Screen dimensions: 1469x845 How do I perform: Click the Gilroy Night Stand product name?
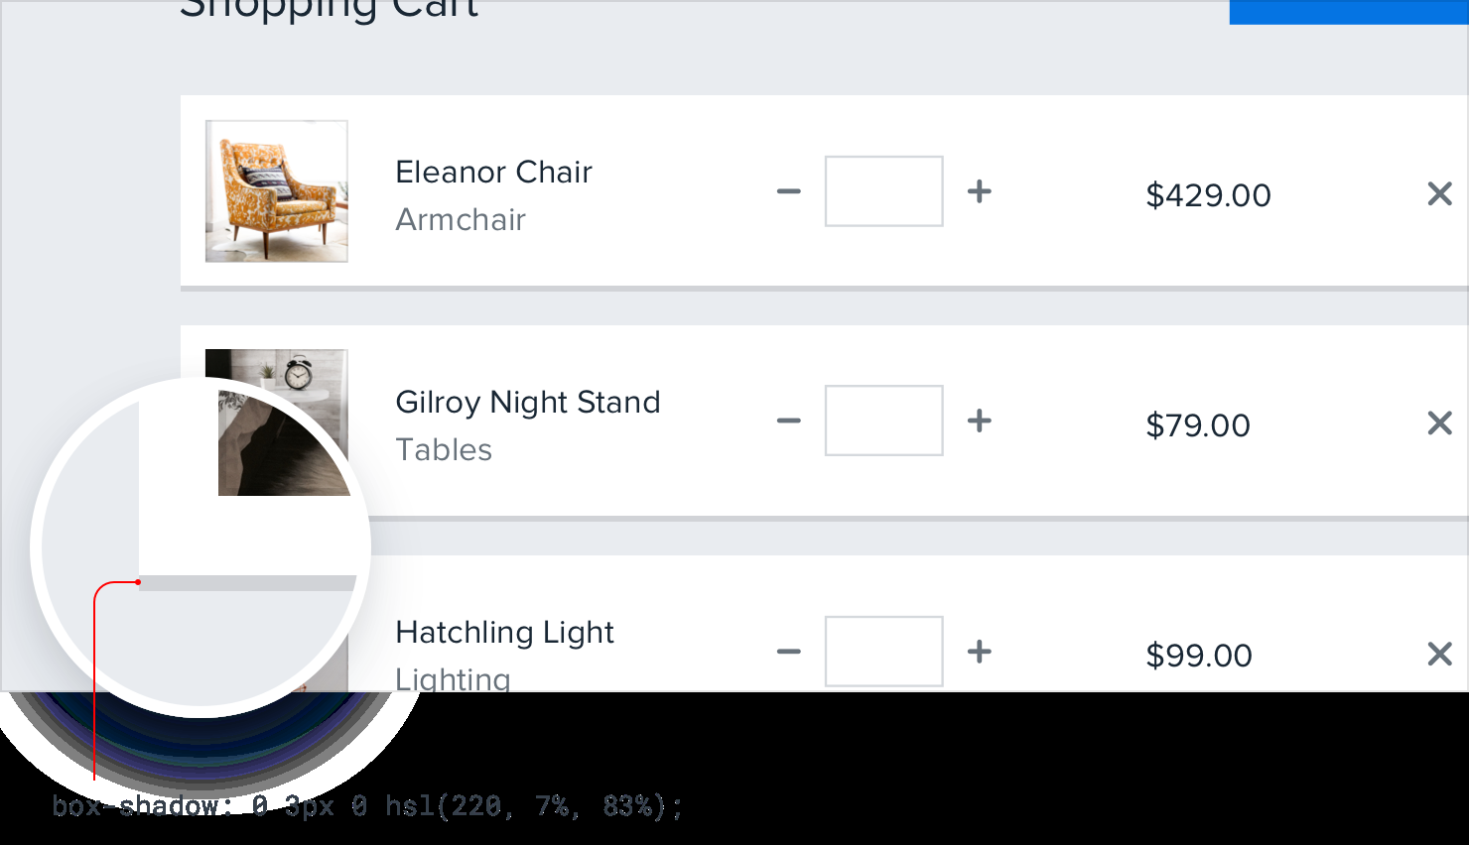click(527, 403)
